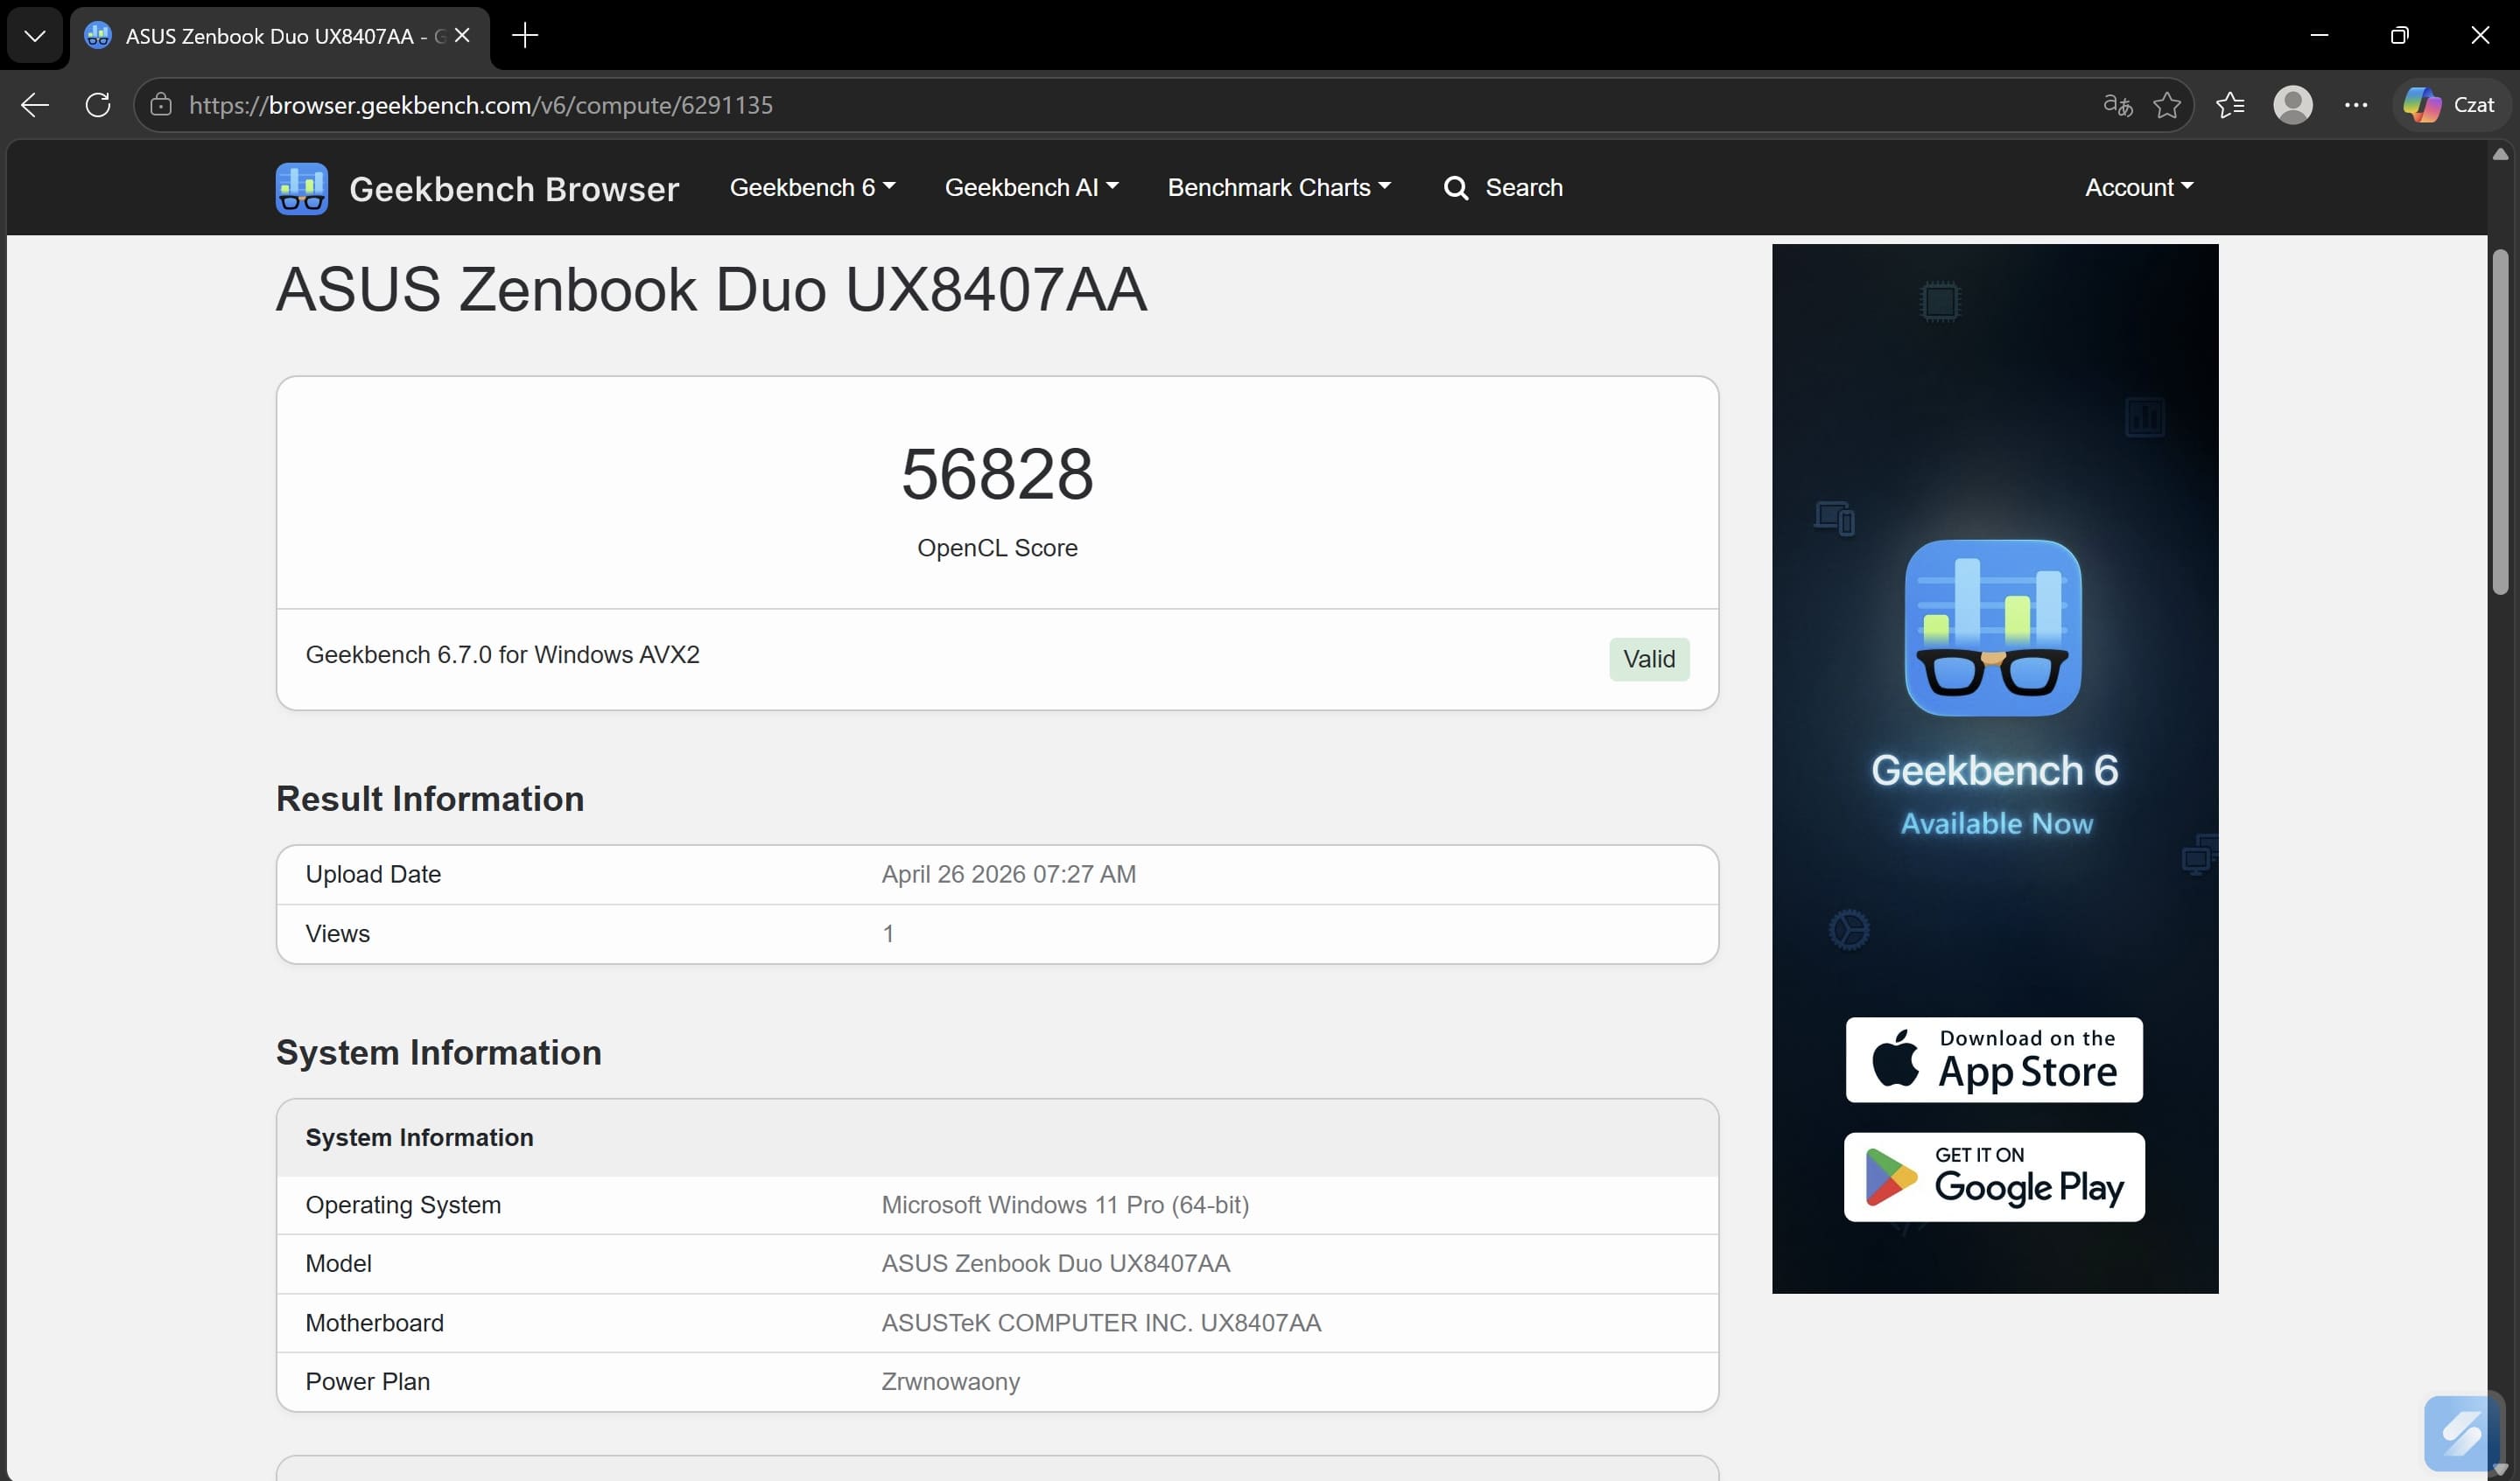Screen dimensions: 2520x1481
Task: Open the tab search chevron button
Action: (35, 36)
